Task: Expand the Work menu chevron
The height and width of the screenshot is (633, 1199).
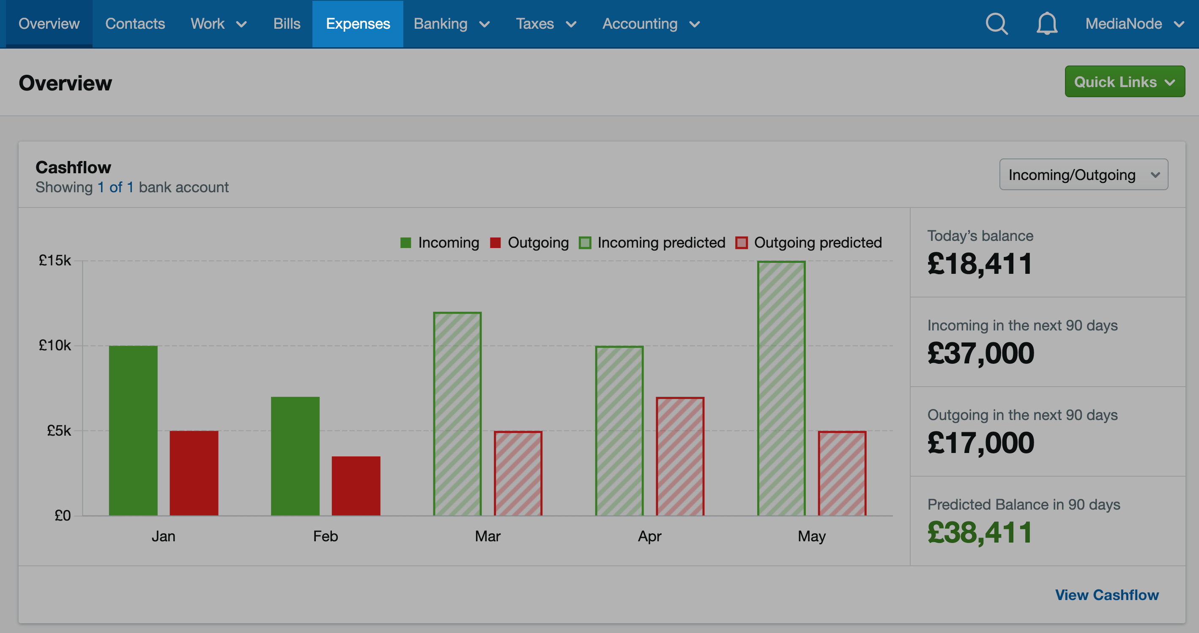Action: (x=241, y=24)
